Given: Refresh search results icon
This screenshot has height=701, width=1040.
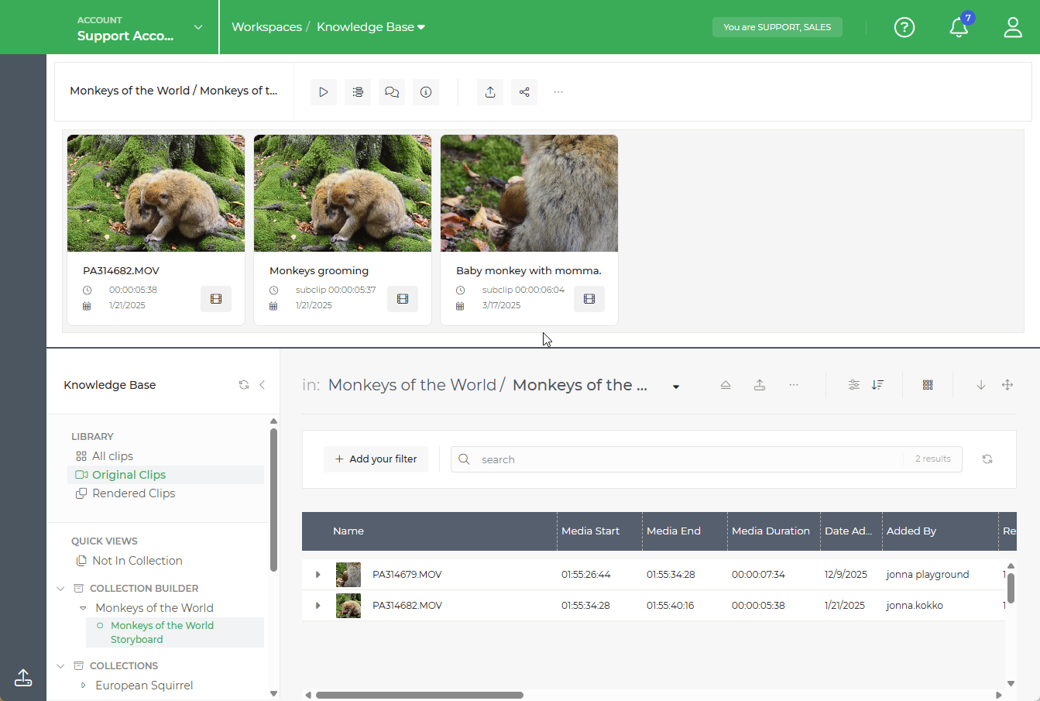Looking at the screenshot, I should point(987,459).
